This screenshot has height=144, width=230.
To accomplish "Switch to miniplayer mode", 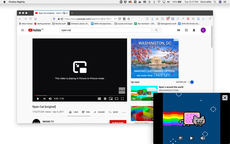I will click(111, 98).
